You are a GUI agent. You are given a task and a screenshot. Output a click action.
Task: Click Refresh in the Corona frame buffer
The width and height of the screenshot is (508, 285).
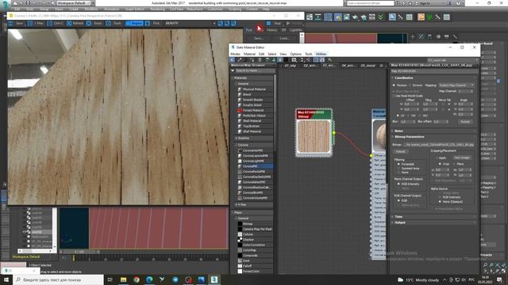coord(75,23)
